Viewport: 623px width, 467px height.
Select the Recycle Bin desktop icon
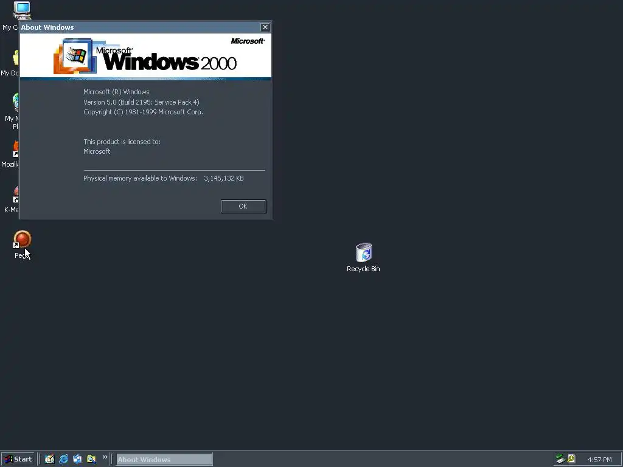(364, 252)
